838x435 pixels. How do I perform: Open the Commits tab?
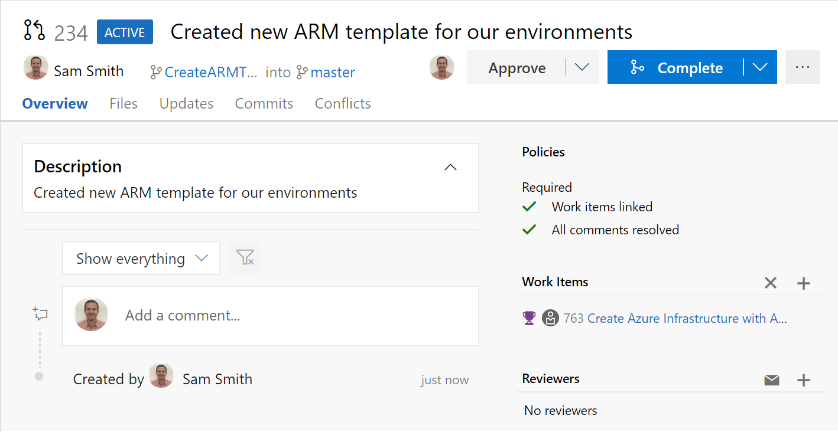264,104
